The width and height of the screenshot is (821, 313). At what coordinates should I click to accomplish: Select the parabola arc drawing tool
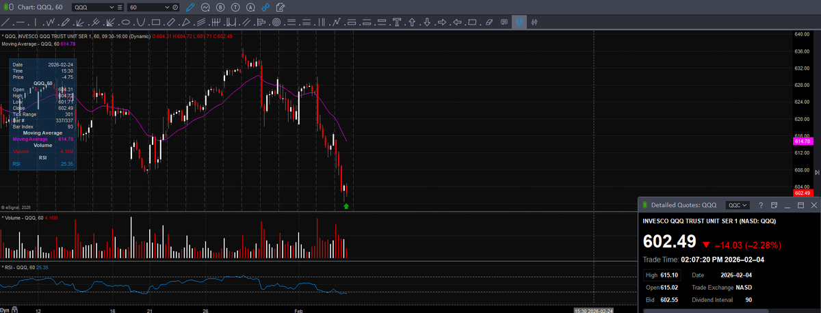click(x=141, y=23)
